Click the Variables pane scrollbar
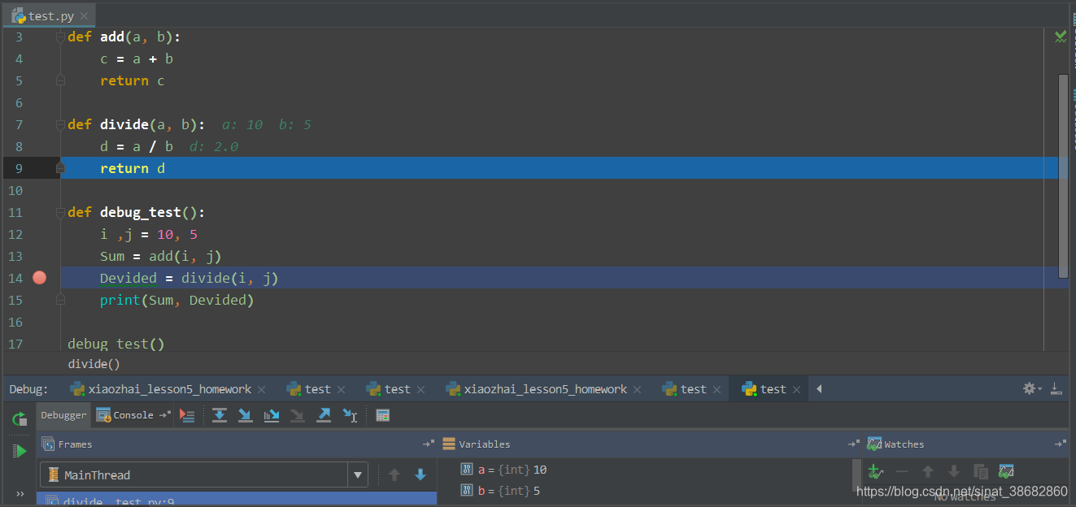This screenshot has width=1076, height=507. 856,475
